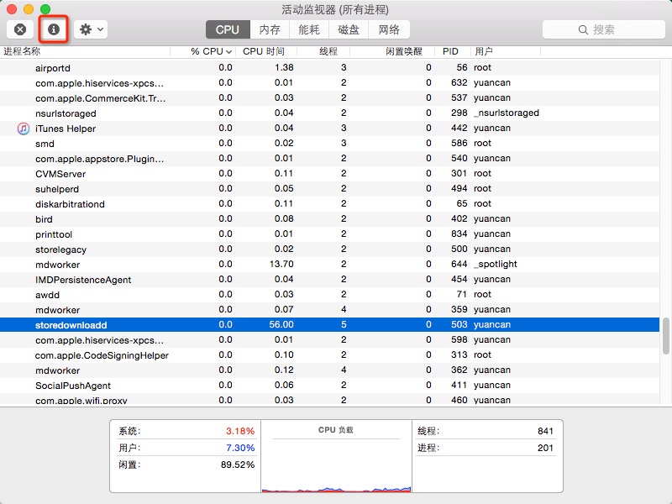Click the 线程 count 841

click(x=545, y=431)
